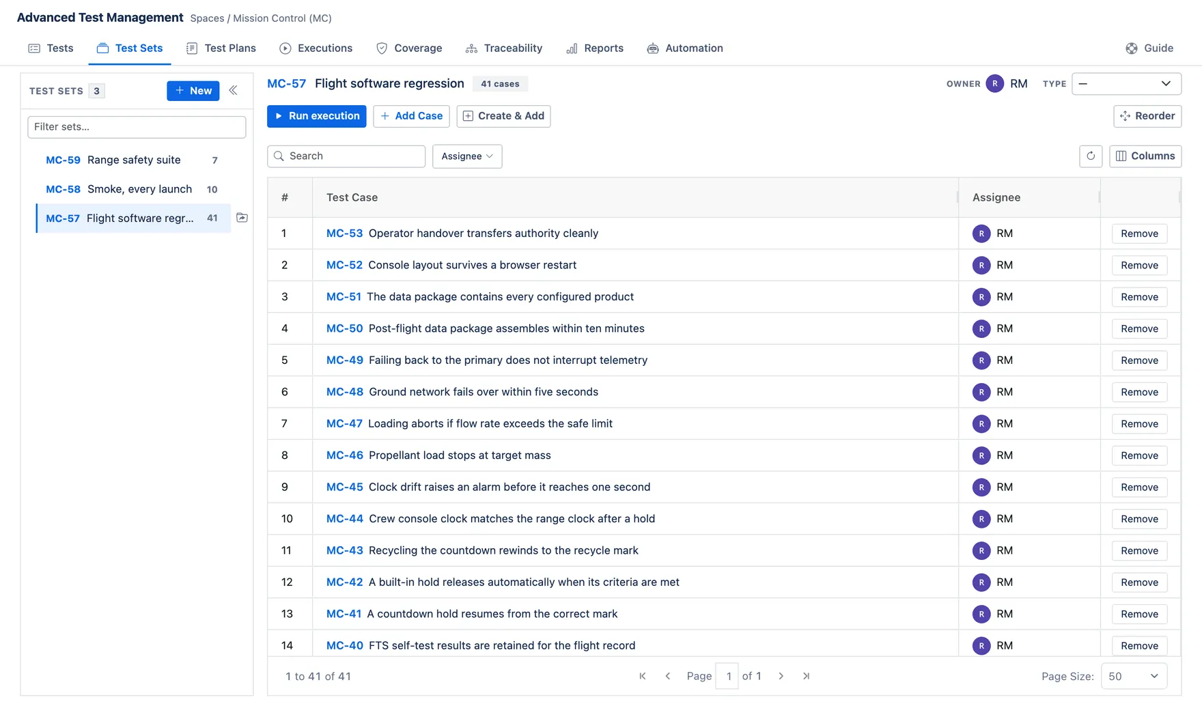
Task: Click the test case Search field
Action: click(346, 156)
